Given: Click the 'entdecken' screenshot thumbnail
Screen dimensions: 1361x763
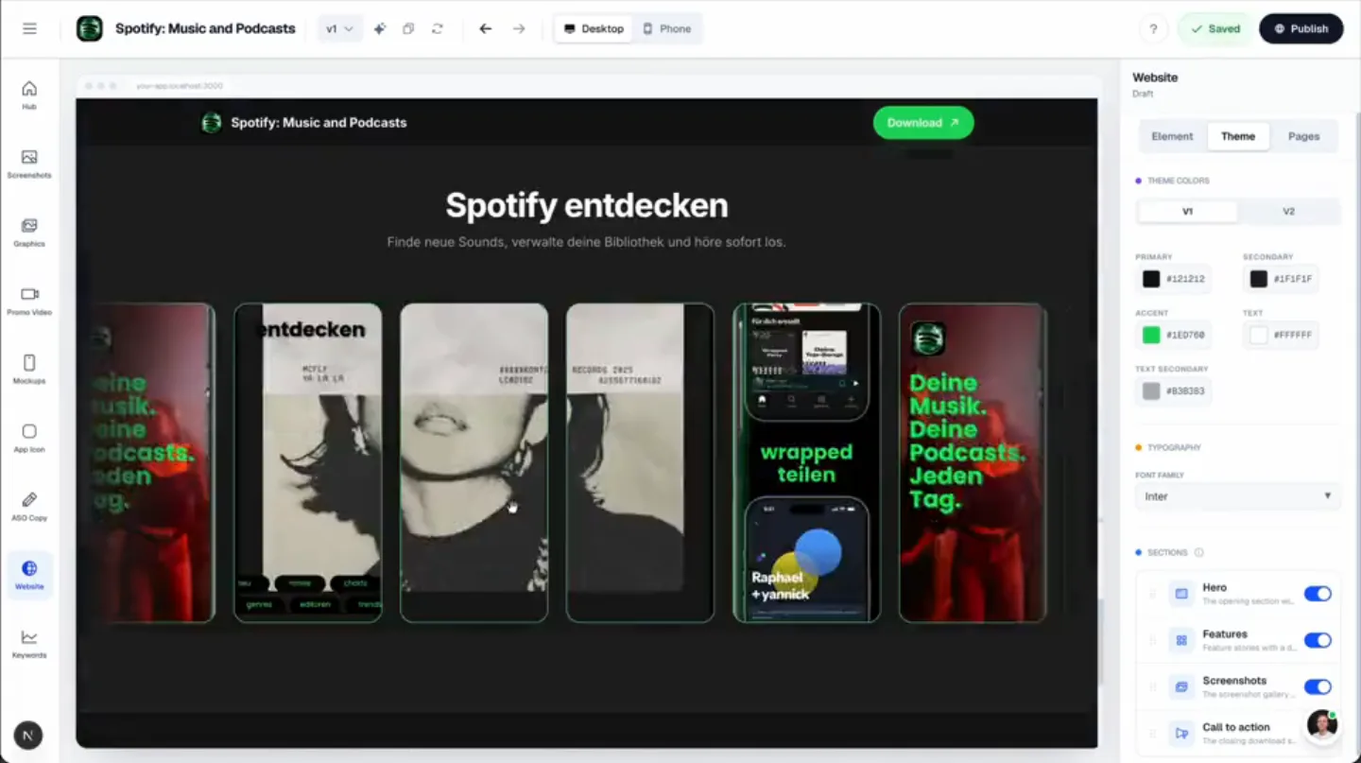Looking at the screenshot, I should pyautogui.click(x=308, y=462).
